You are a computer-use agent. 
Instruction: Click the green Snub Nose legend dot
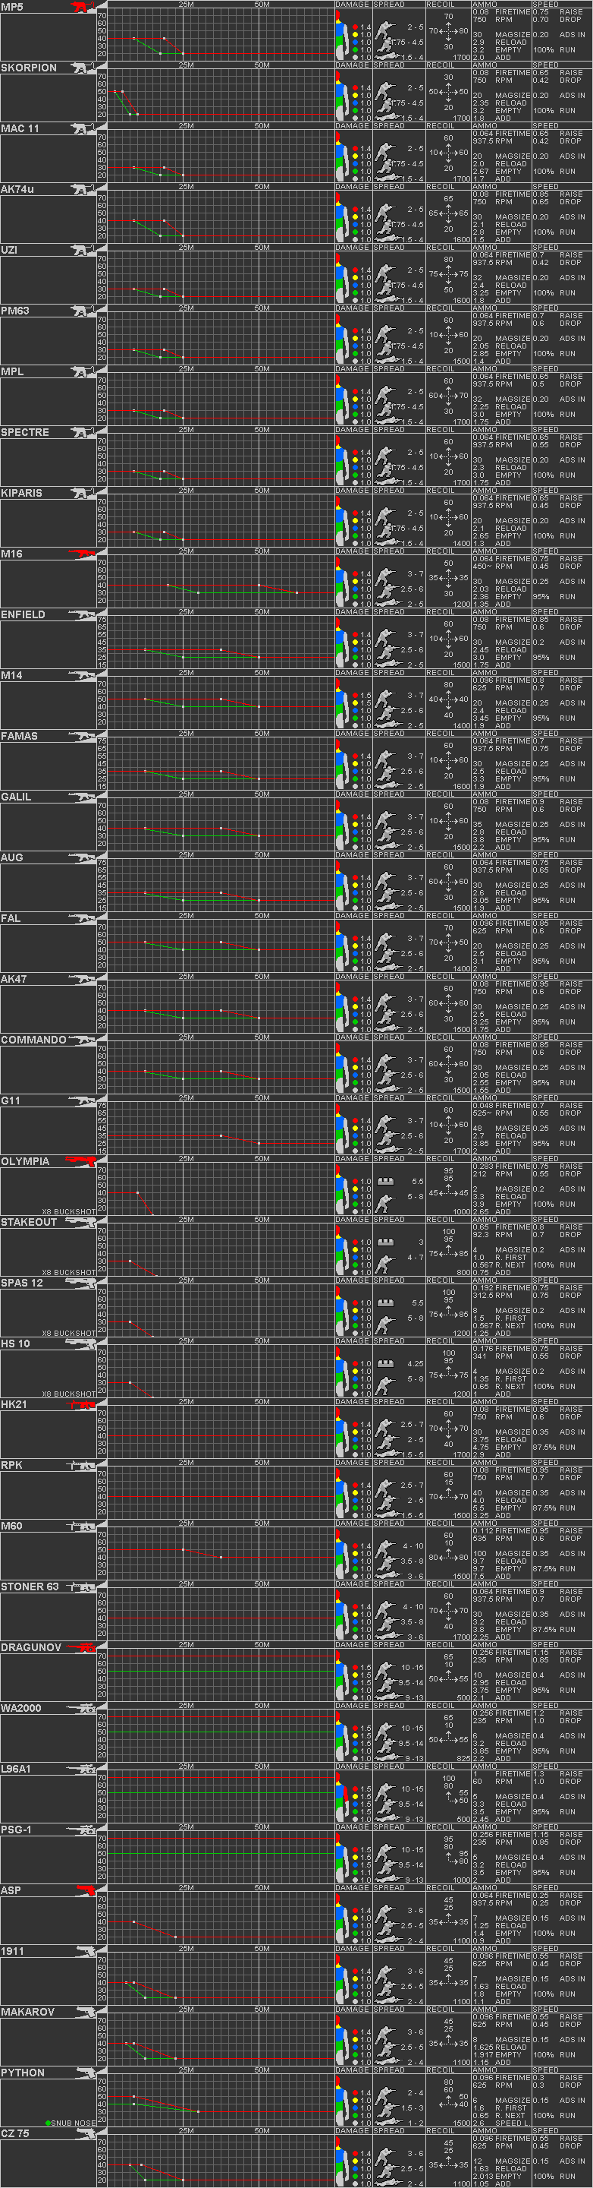[x=49, y=2123]
